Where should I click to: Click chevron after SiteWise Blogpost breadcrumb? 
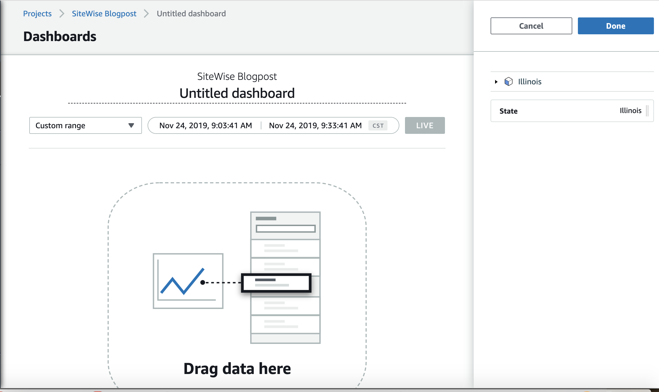pos(146,13)
